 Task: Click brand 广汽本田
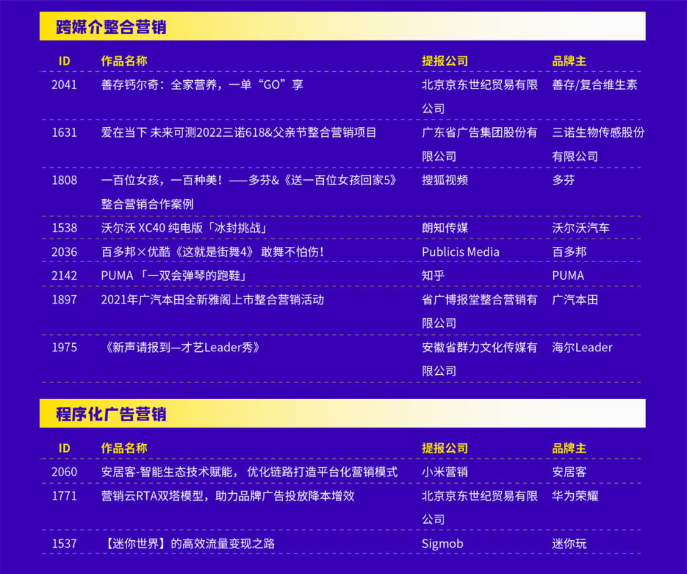[x=575, y=300]
